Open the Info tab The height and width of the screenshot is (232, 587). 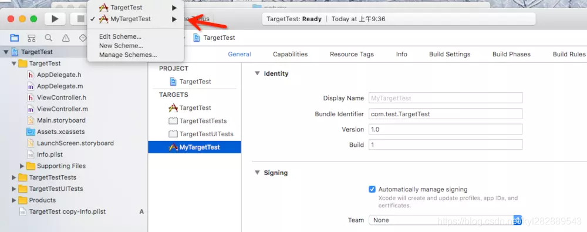coord(402,54)
